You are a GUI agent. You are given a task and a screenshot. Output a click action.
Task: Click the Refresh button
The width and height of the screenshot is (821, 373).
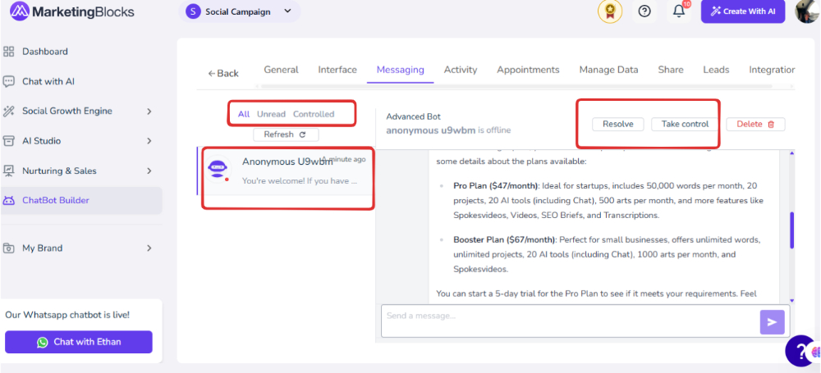pos(286,134)
